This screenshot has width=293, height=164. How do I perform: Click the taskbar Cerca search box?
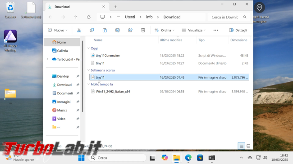click(118, 158)
